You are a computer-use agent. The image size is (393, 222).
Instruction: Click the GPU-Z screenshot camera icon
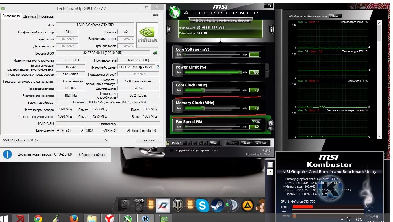click(155, 15)
